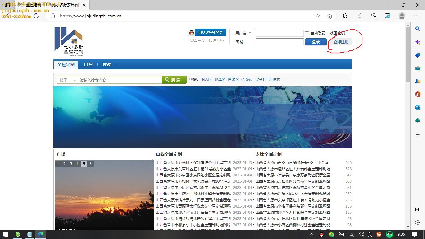
Task: Switch slideshow to image 3
Action: [x=71, y=164]
